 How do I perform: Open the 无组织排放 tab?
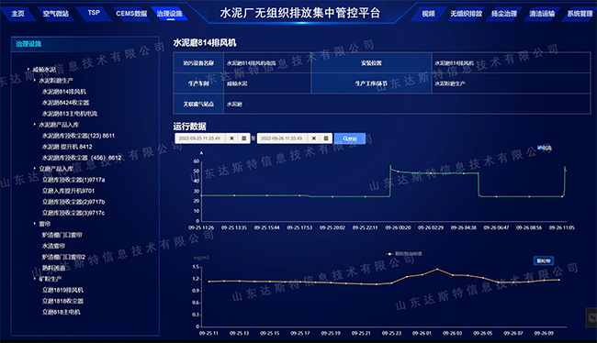[x=466, y=14]
